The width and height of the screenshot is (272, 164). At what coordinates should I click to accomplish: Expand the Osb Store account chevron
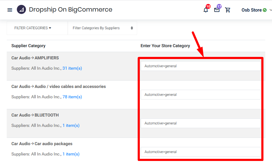[x=270, y=10]
